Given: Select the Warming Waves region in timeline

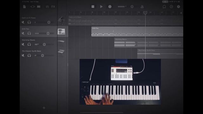Looking at the screenshot, I should coord(149,43).
